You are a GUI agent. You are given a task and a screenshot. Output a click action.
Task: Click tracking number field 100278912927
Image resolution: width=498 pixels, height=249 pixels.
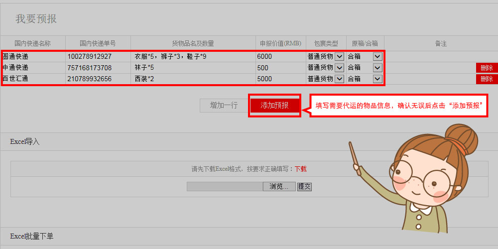tap(98, 57)
